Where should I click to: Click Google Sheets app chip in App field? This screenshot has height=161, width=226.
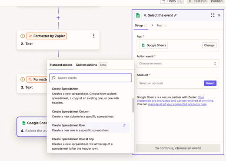pyautogui.click(x=153, y=45)
